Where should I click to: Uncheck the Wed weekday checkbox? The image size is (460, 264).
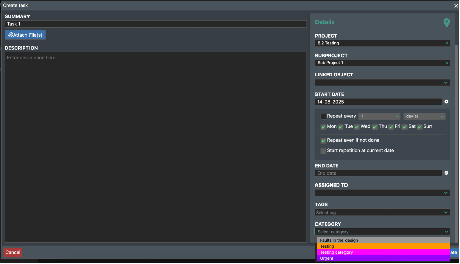(357, 127)
